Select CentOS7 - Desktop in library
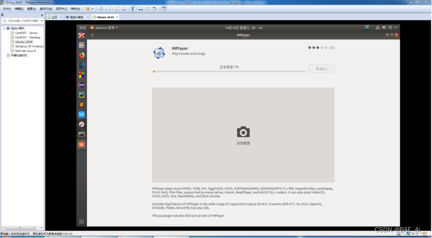 click(28, 37)
